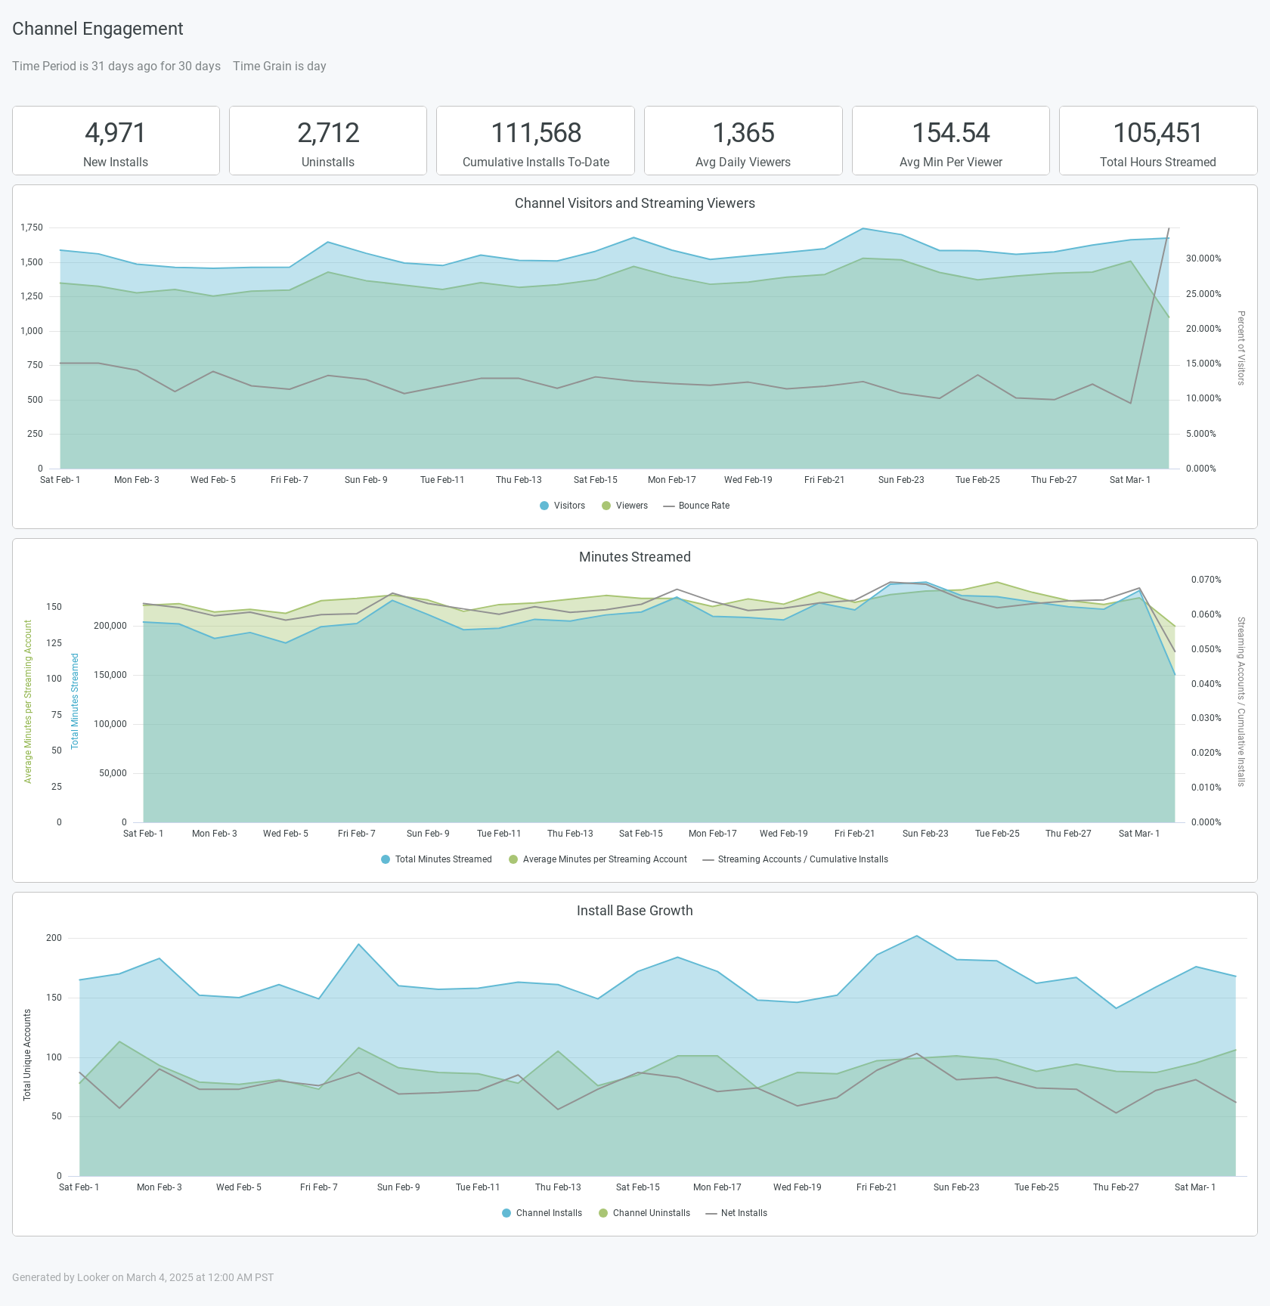The image size is (1270, 1306).
Task: Click the Minutes Streamed chart title
Action: (x=635, y=557)
